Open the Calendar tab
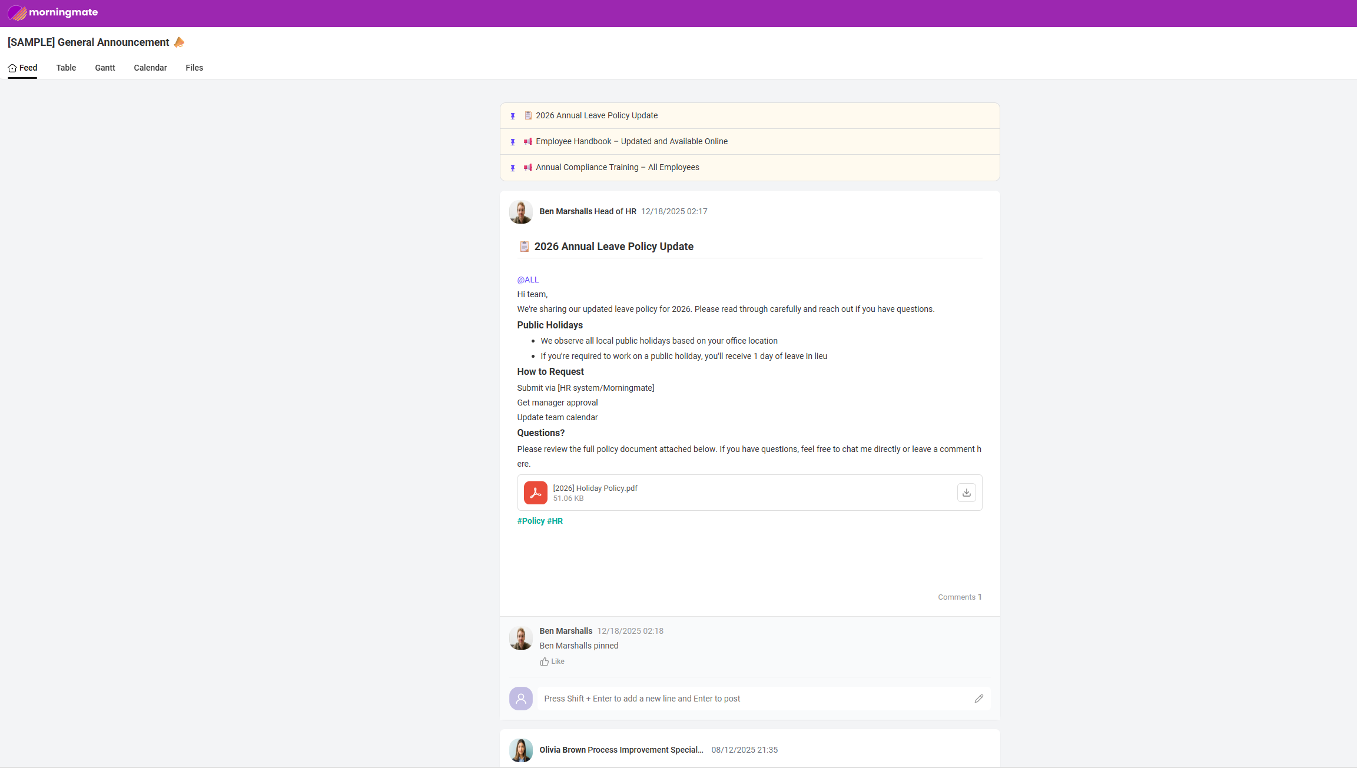1357x768 pixels. point(150,68)
